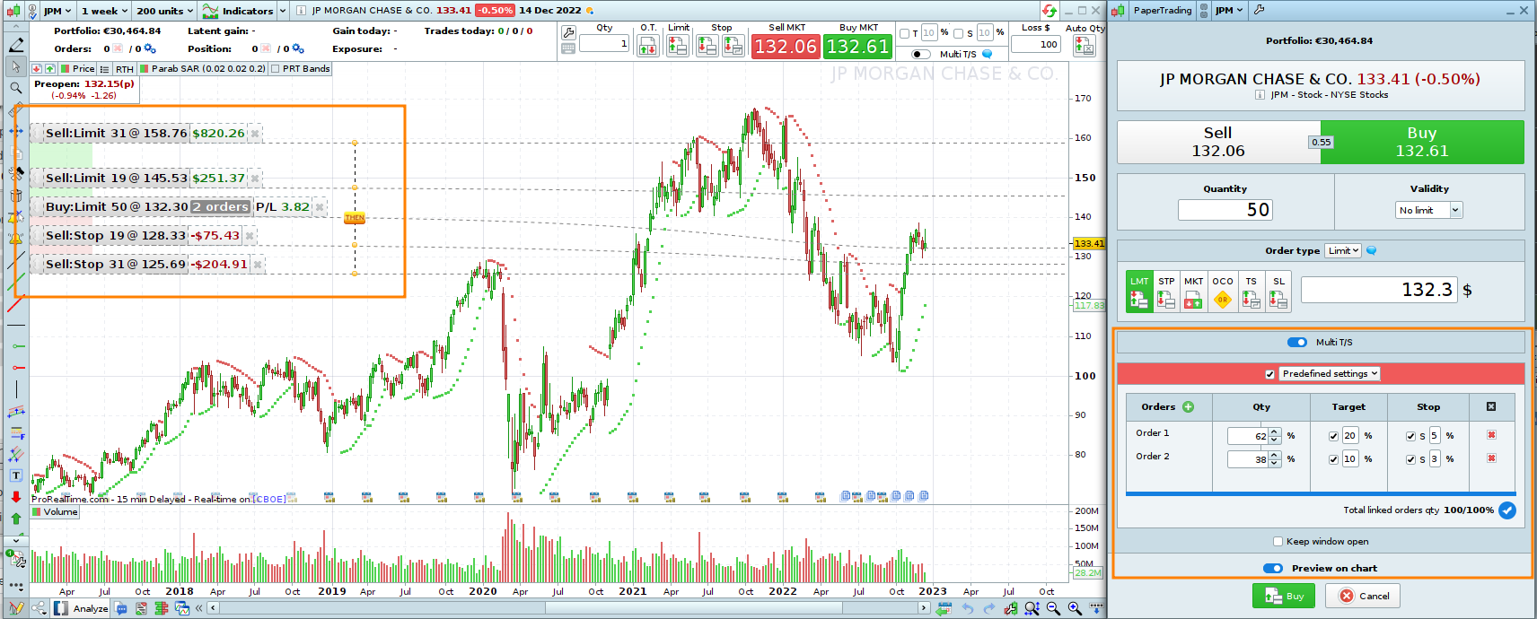This screenshot has height=619, width=1537.
Task: Open wrench settings in PaperTrading panel
Action: pos(1260,10)
